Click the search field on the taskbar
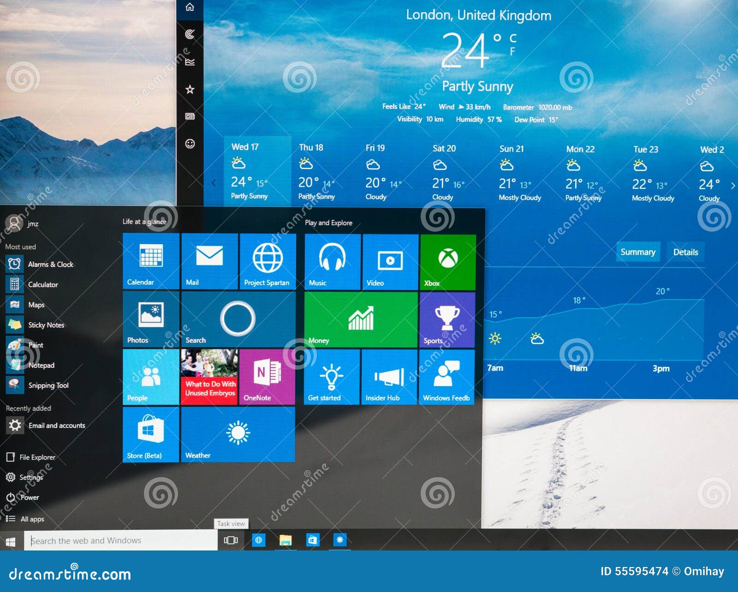738x592 pixels. (115, 540)
